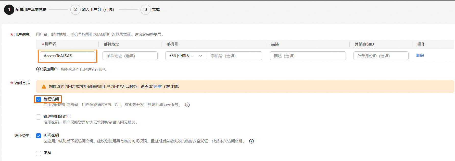
Task: Select the 配置用户基本信息 step label
Action: click(x=31, y=10)
